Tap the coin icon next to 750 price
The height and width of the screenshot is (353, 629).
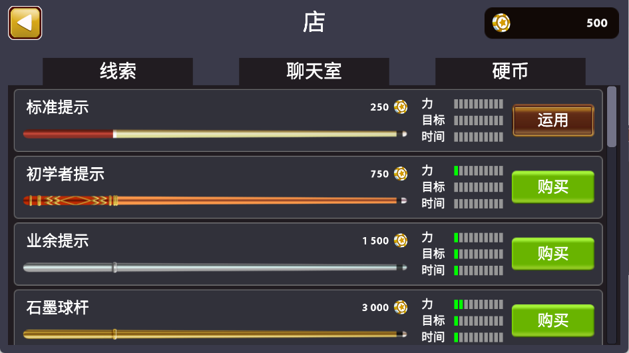point(400,173)
